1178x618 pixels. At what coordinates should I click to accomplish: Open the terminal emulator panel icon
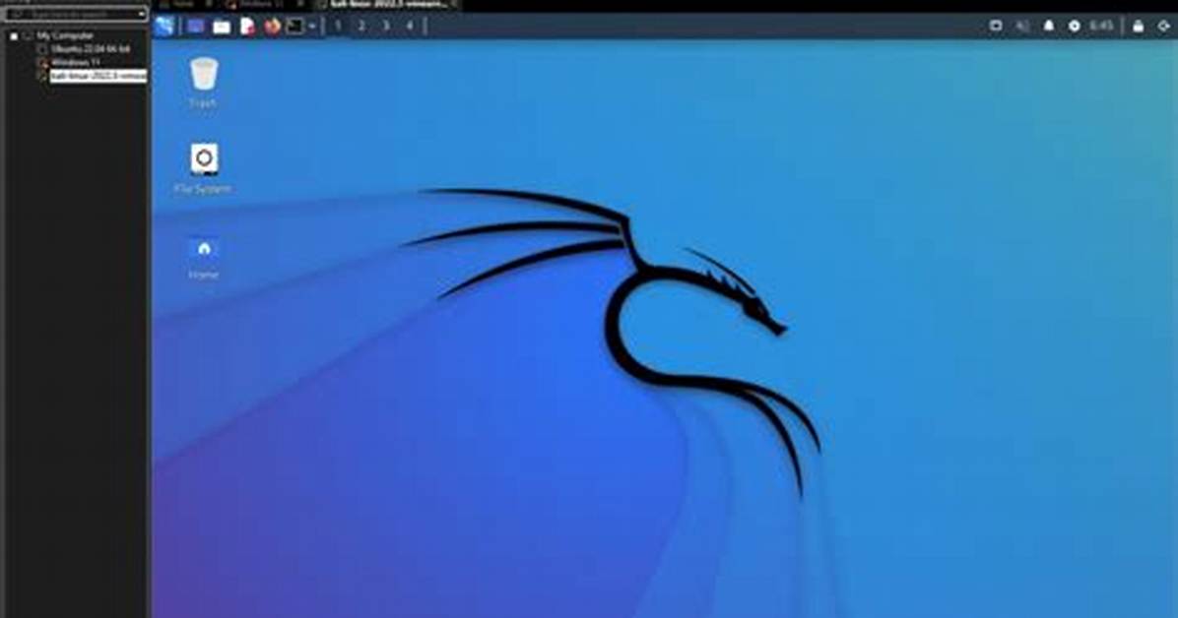[x=295, y=27]
